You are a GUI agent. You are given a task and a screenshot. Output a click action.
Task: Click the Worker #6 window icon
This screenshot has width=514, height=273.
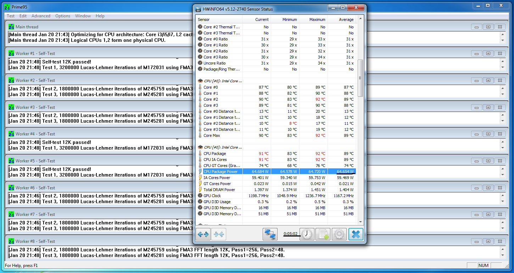[11, 188]
